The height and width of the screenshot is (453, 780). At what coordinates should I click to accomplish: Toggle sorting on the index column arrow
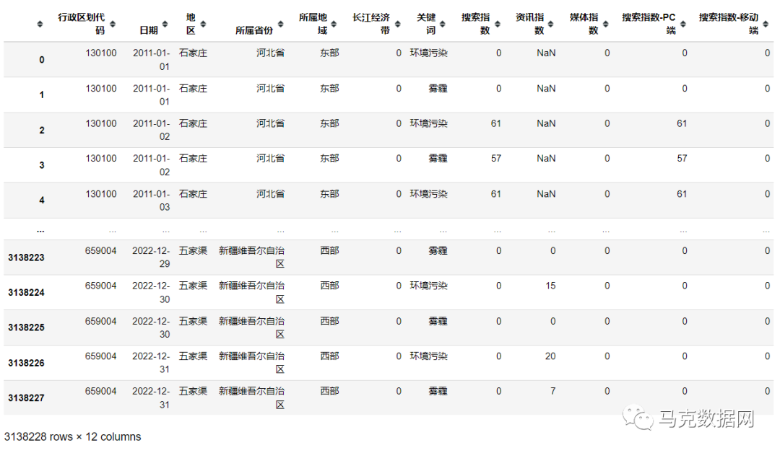pos(40,24)
